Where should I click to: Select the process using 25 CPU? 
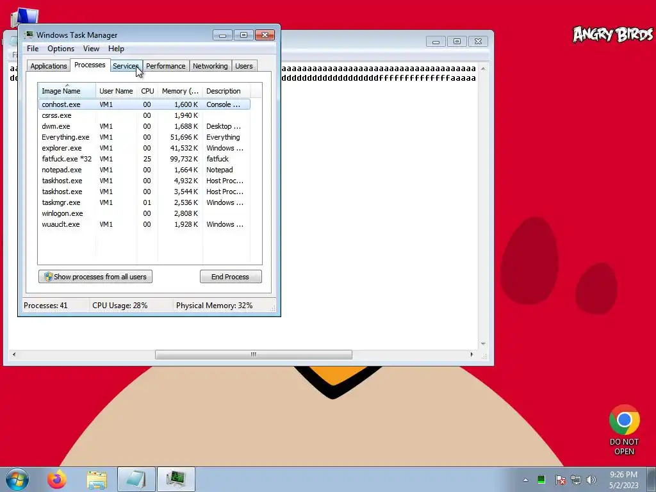pos(144,159)
